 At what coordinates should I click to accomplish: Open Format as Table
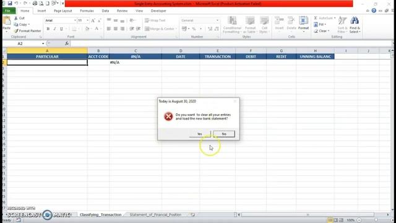point(250,25)
